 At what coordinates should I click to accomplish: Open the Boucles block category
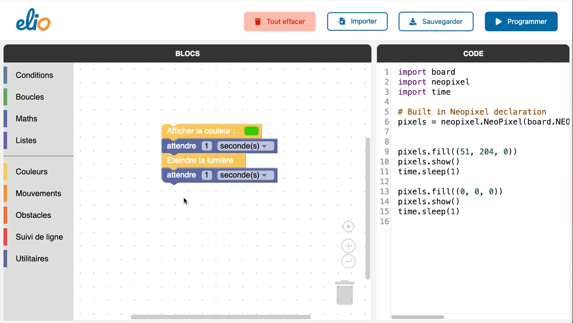coord(30,97)
